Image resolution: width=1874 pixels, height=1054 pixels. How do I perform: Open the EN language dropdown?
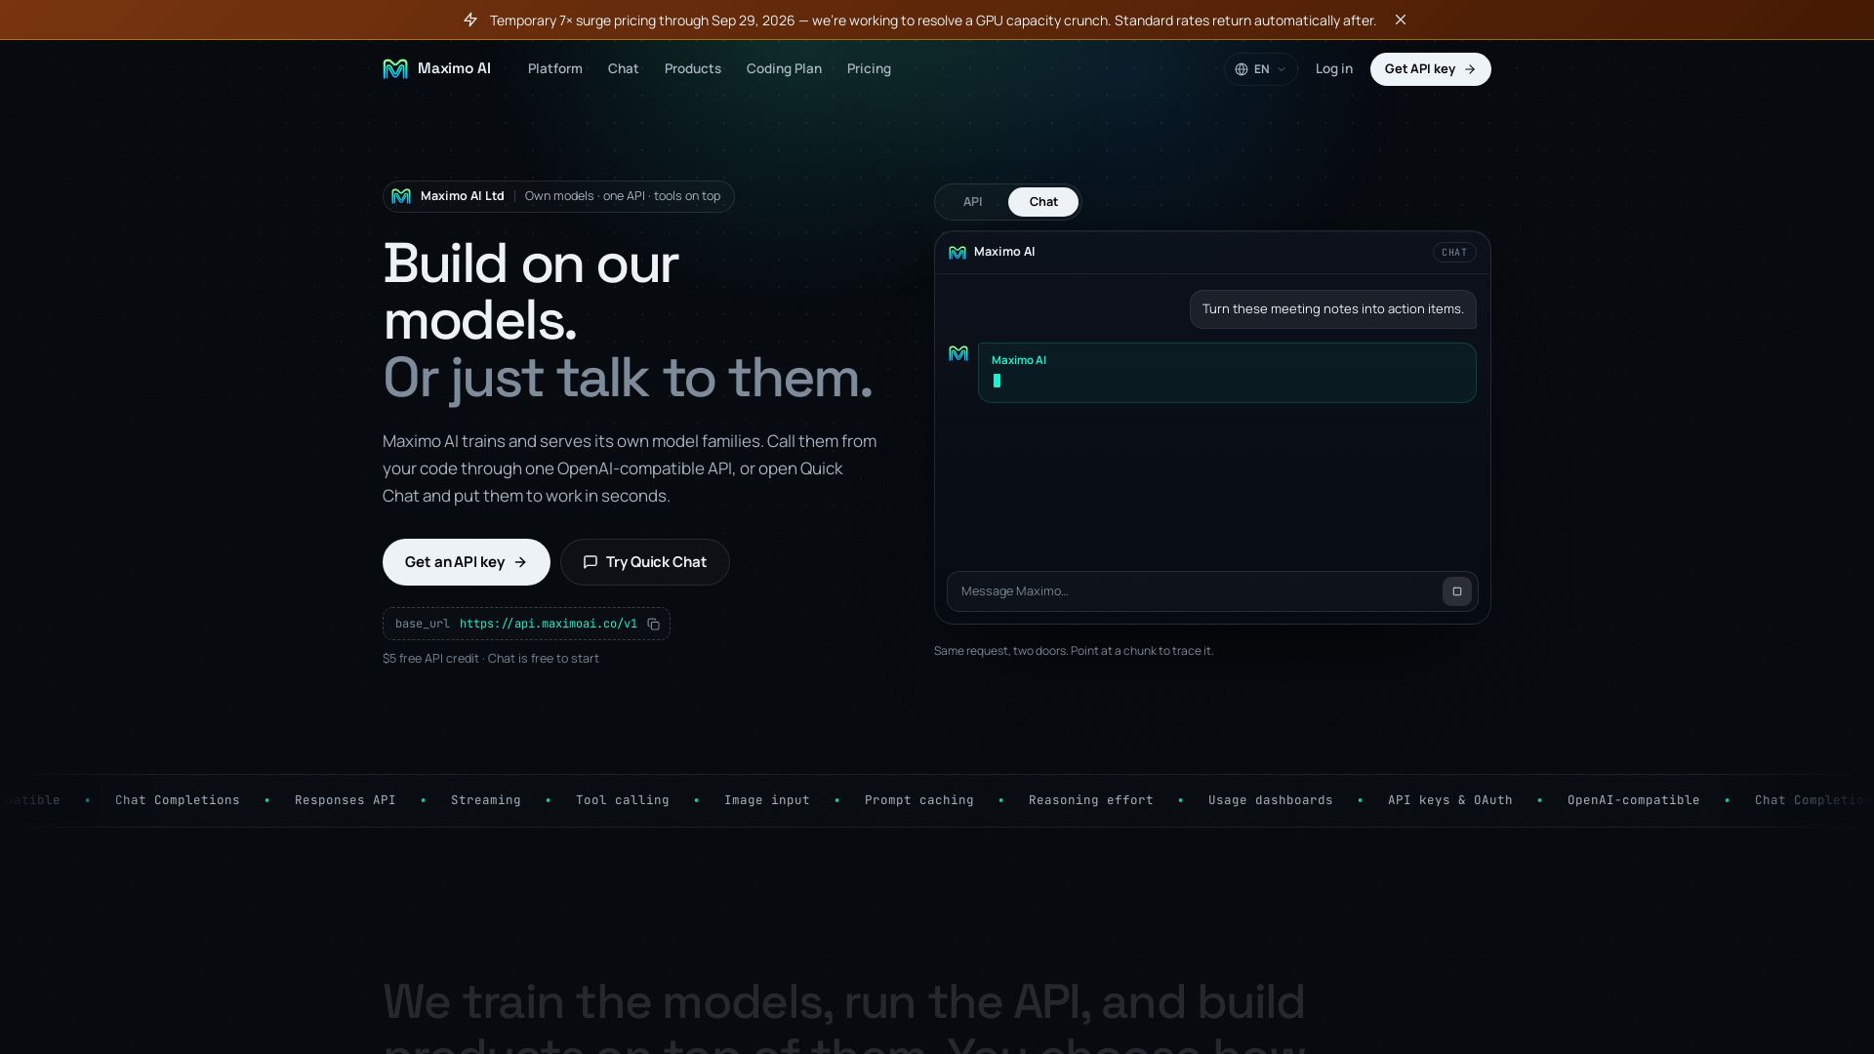[1260, 69]
